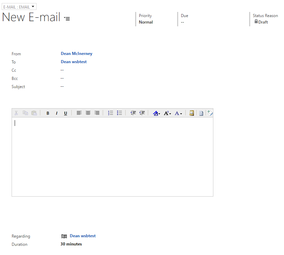Insert a numbered list
This screenshot has width=284, height=255.
point(111,113)
